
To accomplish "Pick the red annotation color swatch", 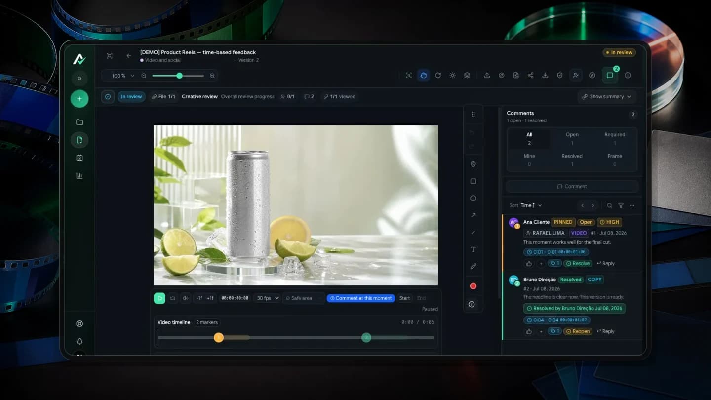I will 473,286.
